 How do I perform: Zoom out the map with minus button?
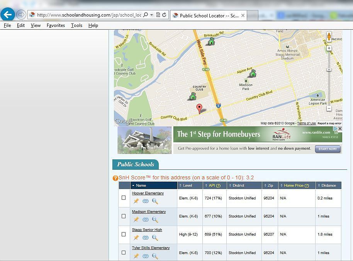click(329, 109)
